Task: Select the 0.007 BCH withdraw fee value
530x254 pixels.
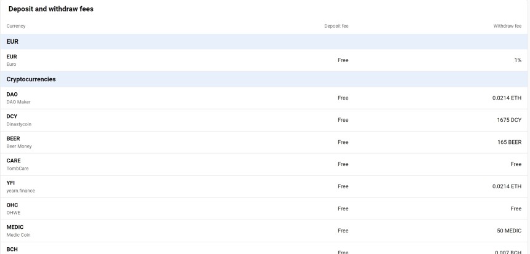Action: [x=507, y=252]
